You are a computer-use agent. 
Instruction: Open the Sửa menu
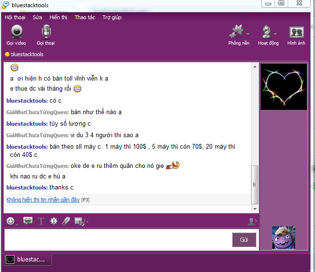pyautogui.click(x=38, y=17)
